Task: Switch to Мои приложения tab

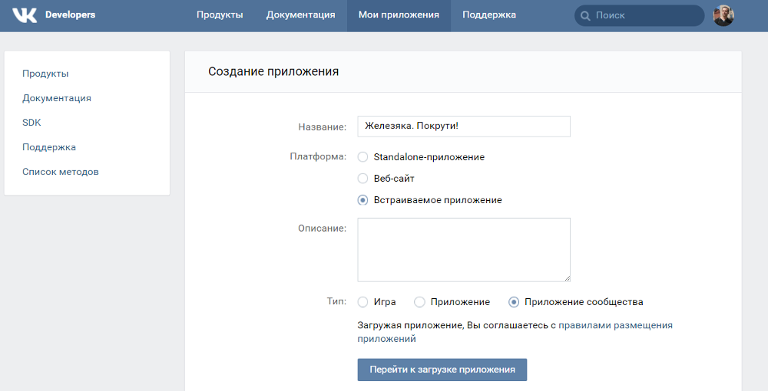Action: 399,15
